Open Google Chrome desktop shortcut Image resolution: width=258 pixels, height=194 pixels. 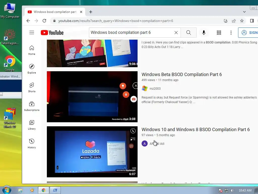point(10,63)
